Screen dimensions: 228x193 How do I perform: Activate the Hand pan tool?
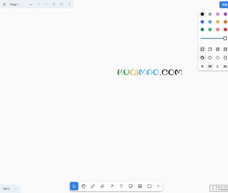(84, 186)
